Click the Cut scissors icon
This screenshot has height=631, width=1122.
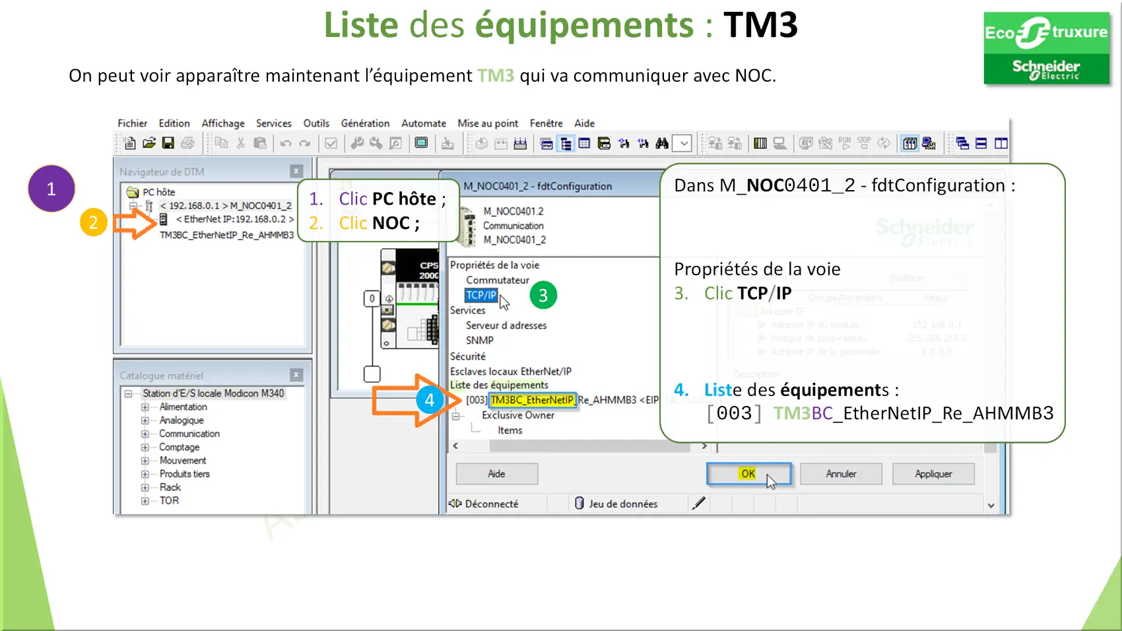tap(241, 143)
